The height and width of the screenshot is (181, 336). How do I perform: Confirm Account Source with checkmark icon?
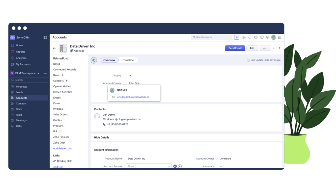[x=175, y=166]
